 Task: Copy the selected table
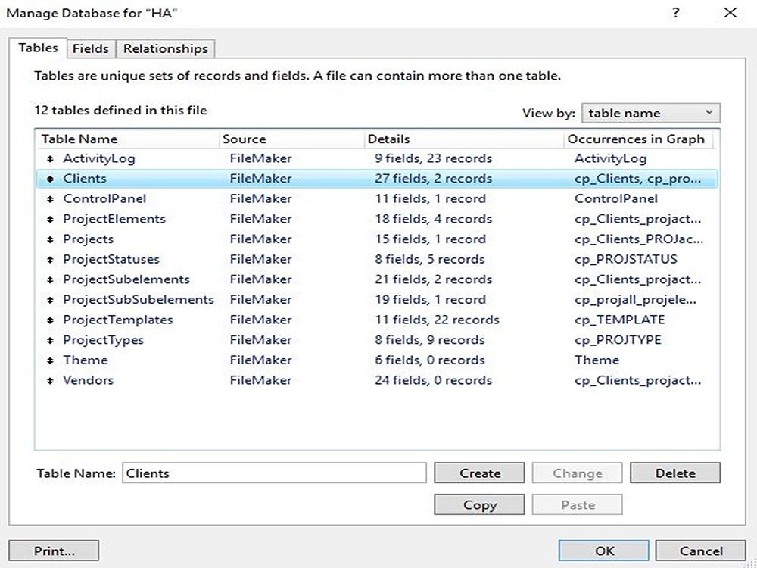coord(478,504)
